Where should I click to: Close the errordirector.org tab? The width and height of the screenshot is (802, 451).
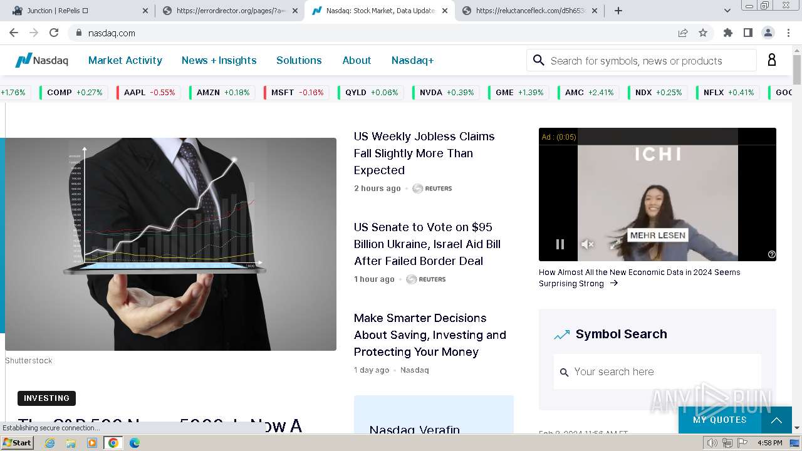click(295, 11)
